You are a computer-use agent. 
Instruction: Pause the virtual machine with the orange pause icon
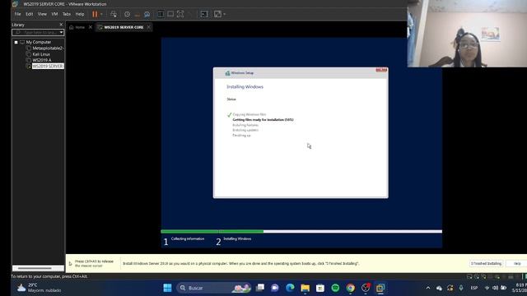[95, 14]
